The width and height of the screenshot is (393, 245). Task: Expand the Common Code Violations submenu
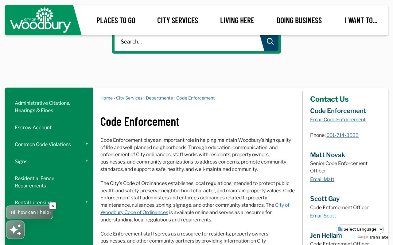click(x=87, y=144)
